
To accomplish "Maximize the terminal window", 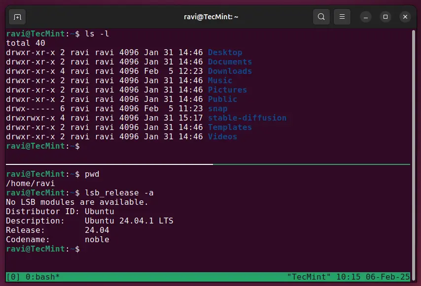I will [x=386, y=17].
